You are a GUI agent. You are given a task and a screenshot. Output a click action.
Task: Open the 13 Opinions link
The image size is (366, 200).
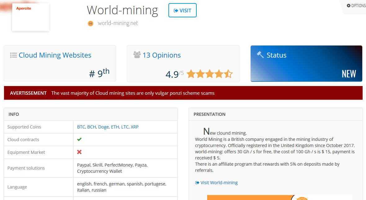(x=162, y=55)
